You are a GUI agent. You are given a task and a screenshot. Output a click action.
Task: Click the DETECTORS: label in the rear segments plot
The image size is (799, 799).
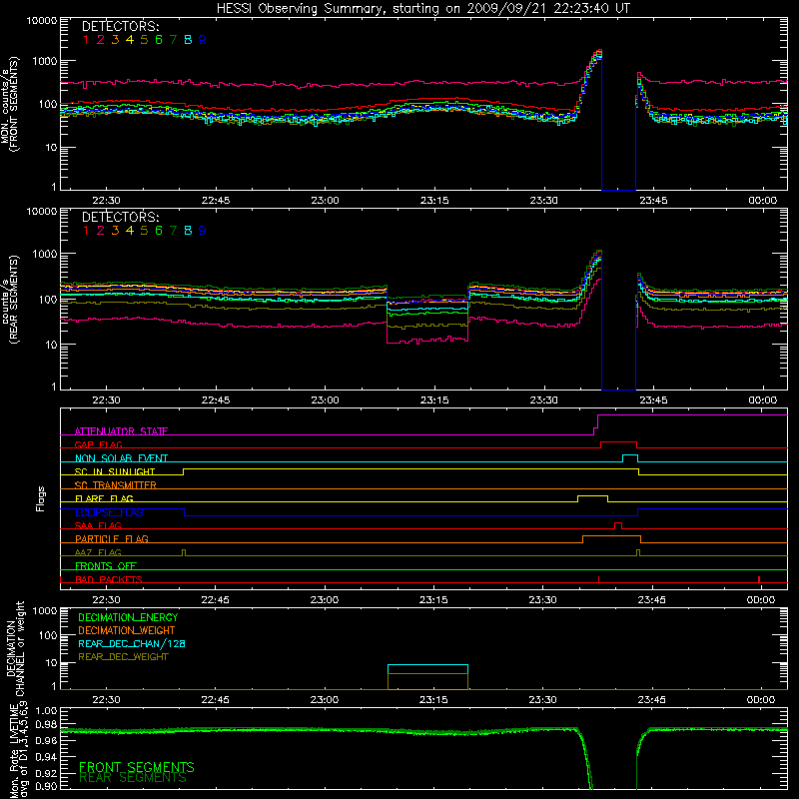(120, 217)
